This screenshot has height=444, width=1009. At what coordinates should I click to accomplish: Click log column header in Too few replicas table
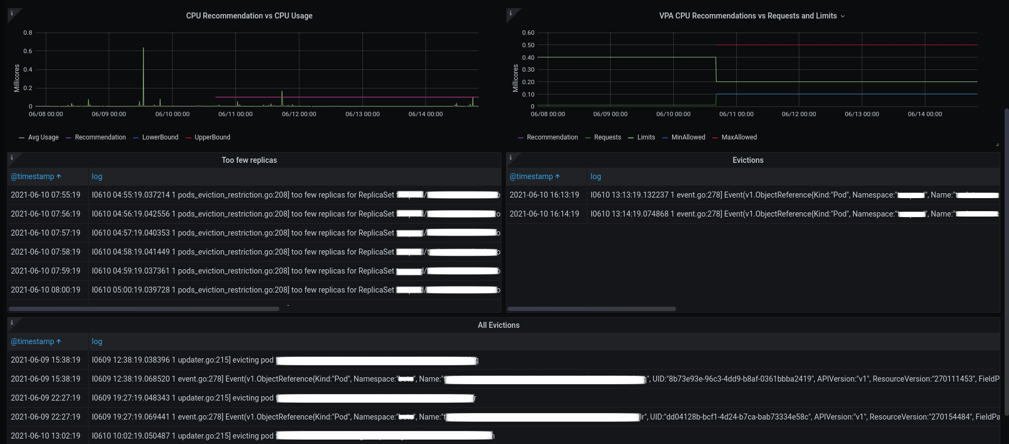[97, 176]
